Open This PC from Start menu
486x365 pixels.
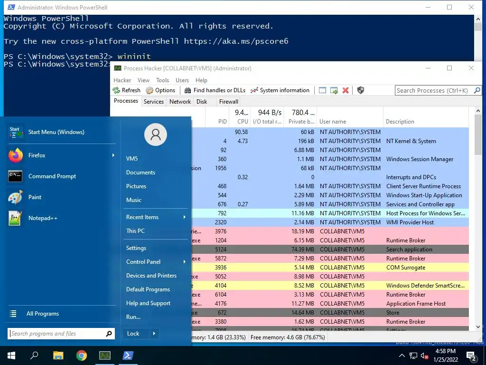135,231
